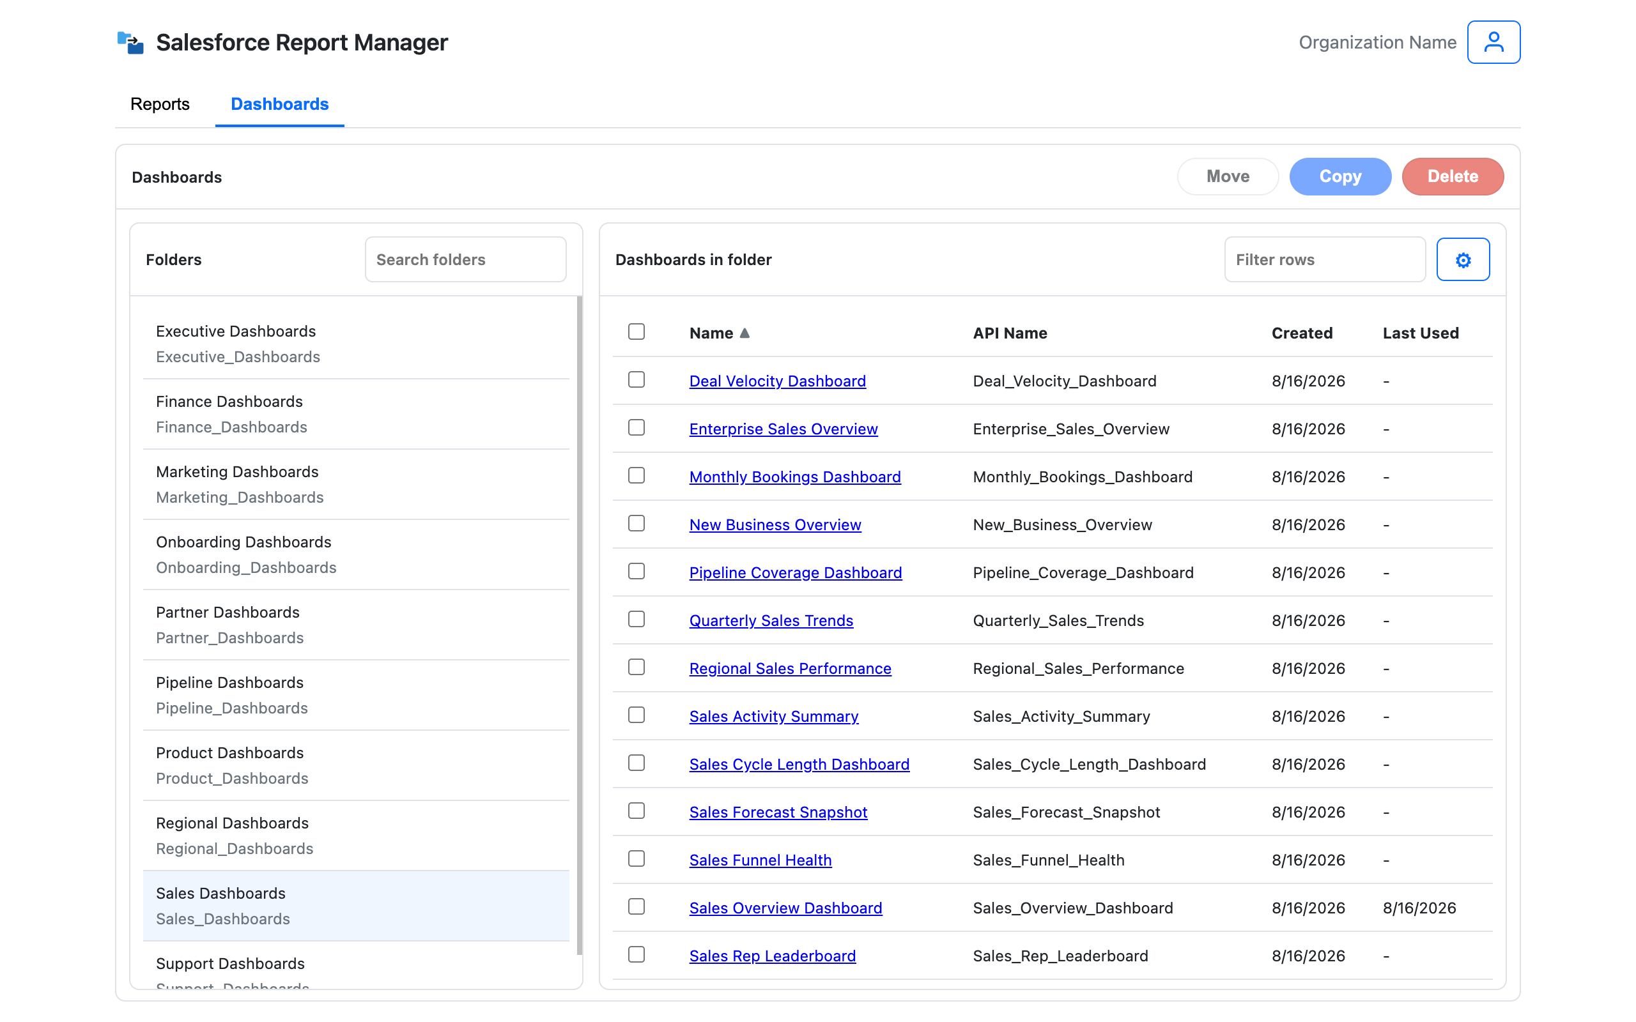Image resolution: width=1636 pixels, height=1022 pixels.
Task: Check the Sales Funnel Health row
Action: pyautogui.click(x=636, y=860)
